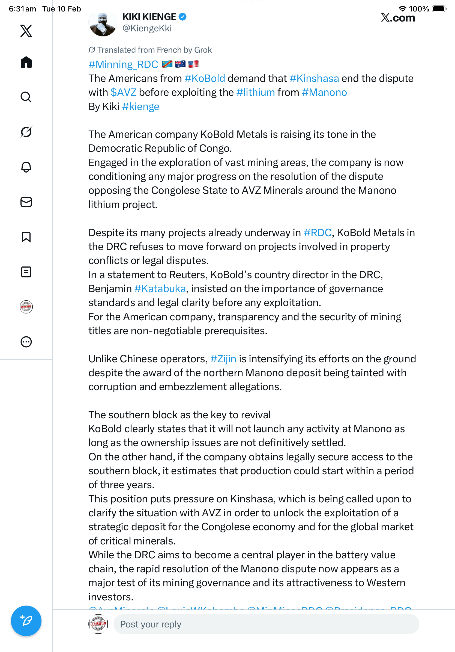Viewport: 455px width, 652px height.
Task: Open Direct Messages envelope
Action: [26, 202]
